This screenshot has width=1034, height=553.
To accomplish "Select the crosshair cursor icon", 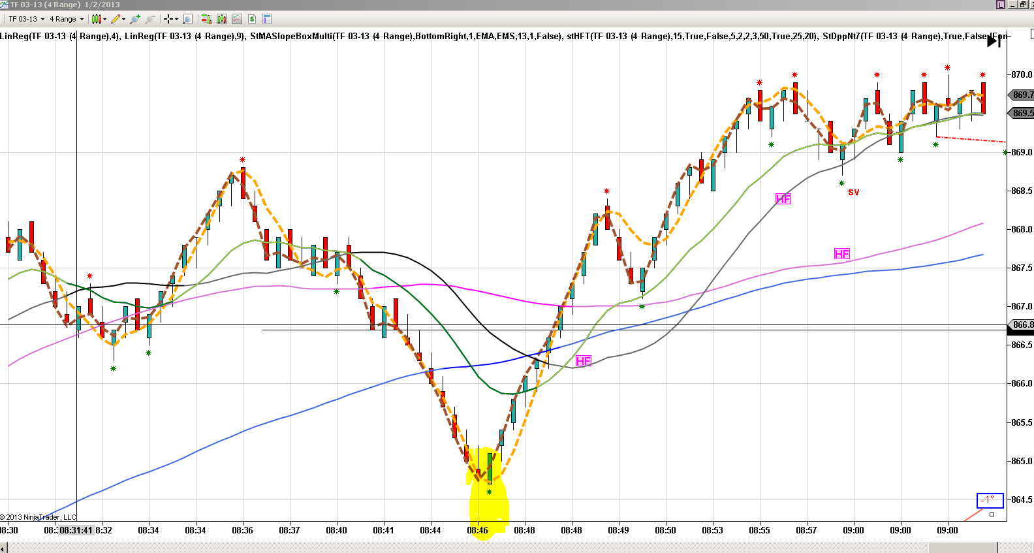I will click(x=168, y=19).
